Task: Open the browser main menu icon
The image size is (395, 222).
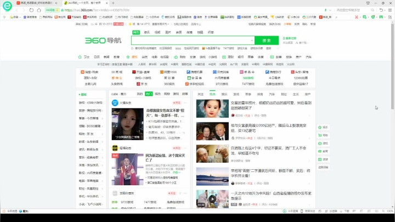Action: point(390,10)
